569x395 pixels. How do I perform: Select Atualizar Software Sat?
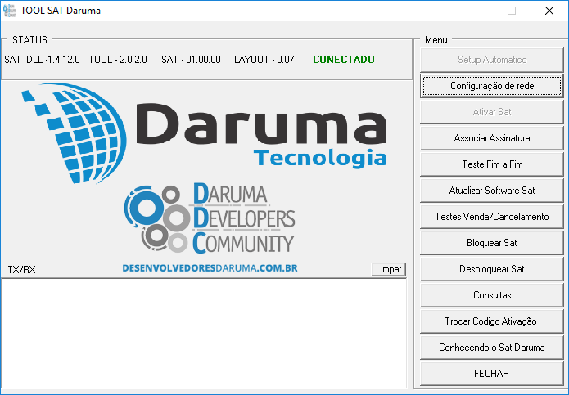(x=492, y=191)
